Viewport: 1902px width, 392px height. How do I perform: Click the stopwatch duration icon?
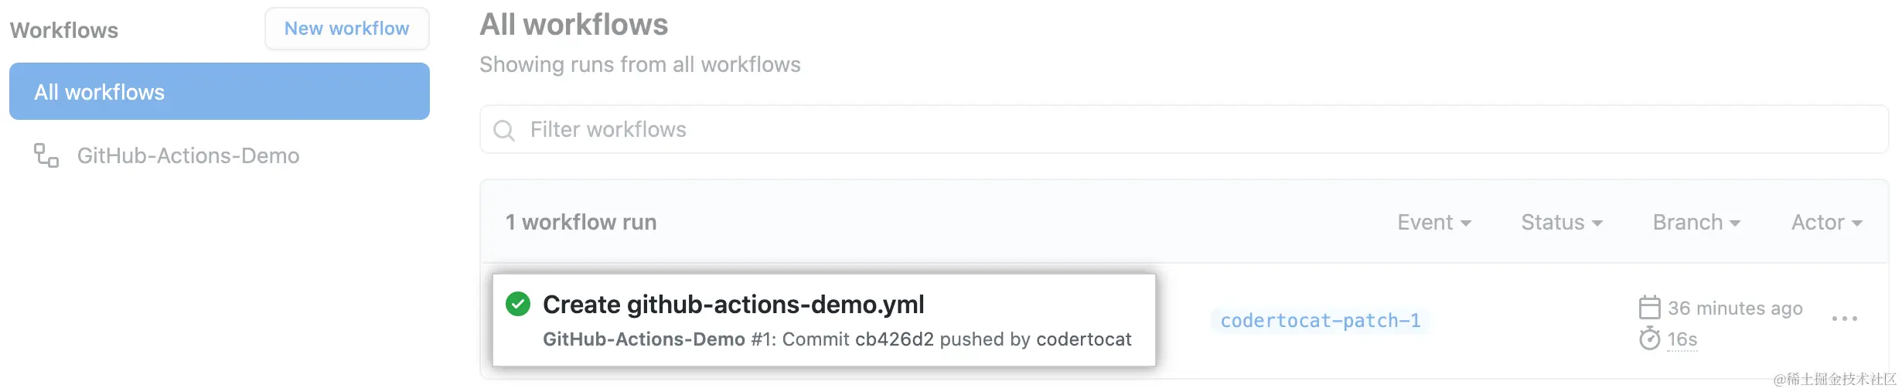1649,339
